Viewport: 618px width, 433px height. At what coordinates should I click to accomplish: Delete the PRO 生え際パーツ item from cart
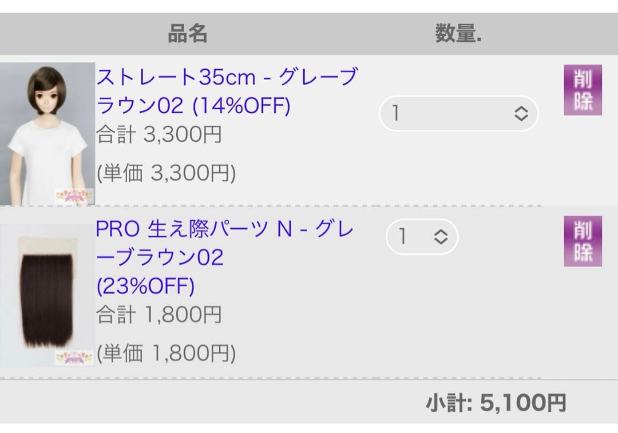(583, 241)
